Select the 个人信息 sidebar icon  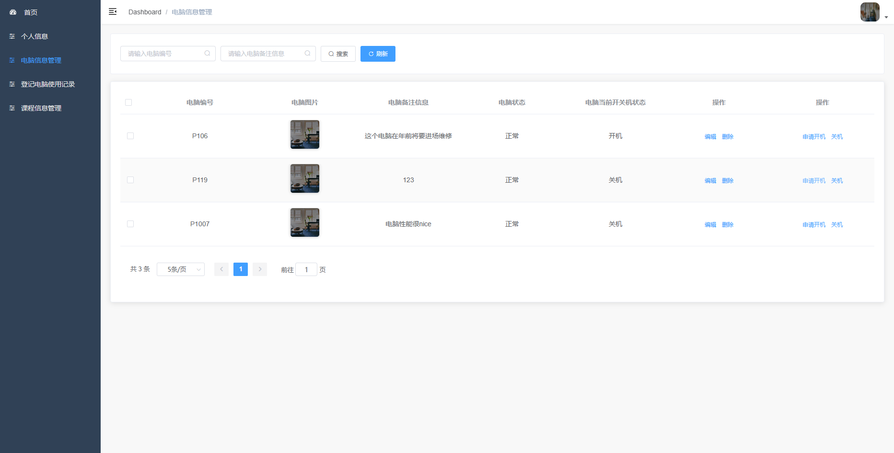tap(12, 36)
